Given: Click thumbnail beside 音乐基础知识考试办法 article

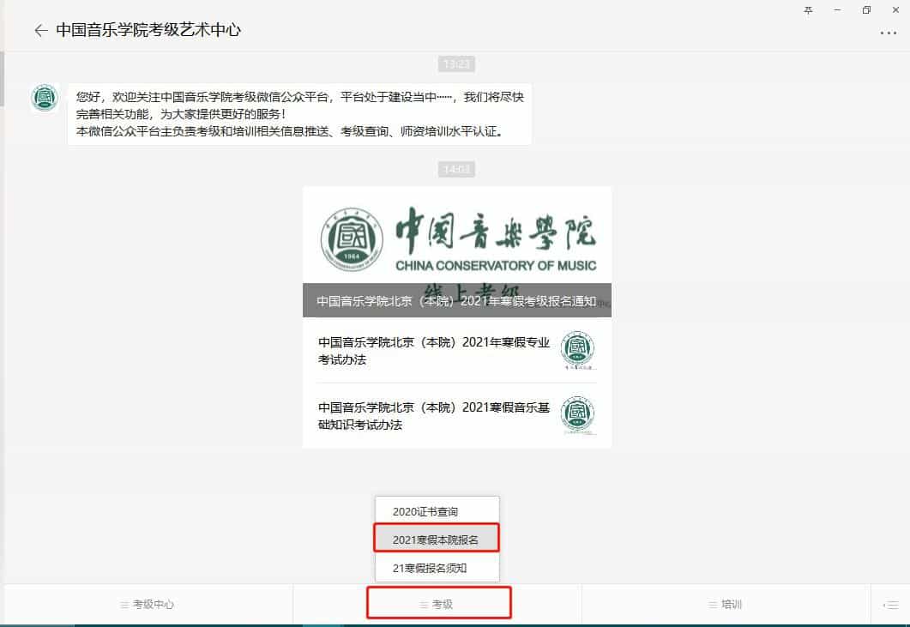Looking at the screenshot, I should pyautogui.click(x=577, y=415).
